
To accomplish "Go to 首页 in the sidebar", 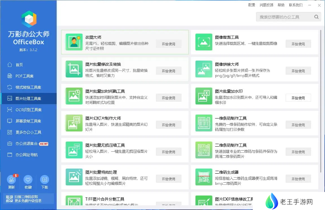I will 19,65.
